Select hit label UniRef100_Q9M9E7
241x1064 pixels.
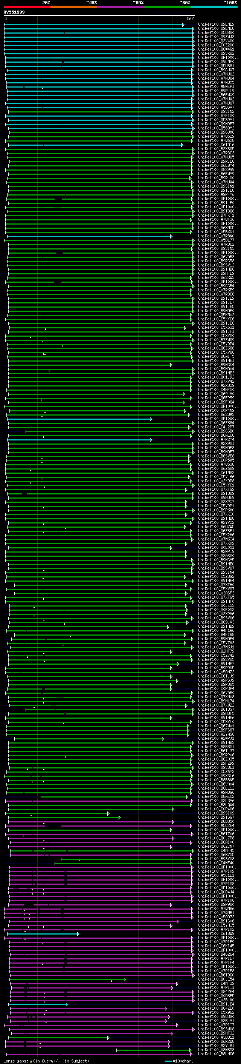pos(216,124)
